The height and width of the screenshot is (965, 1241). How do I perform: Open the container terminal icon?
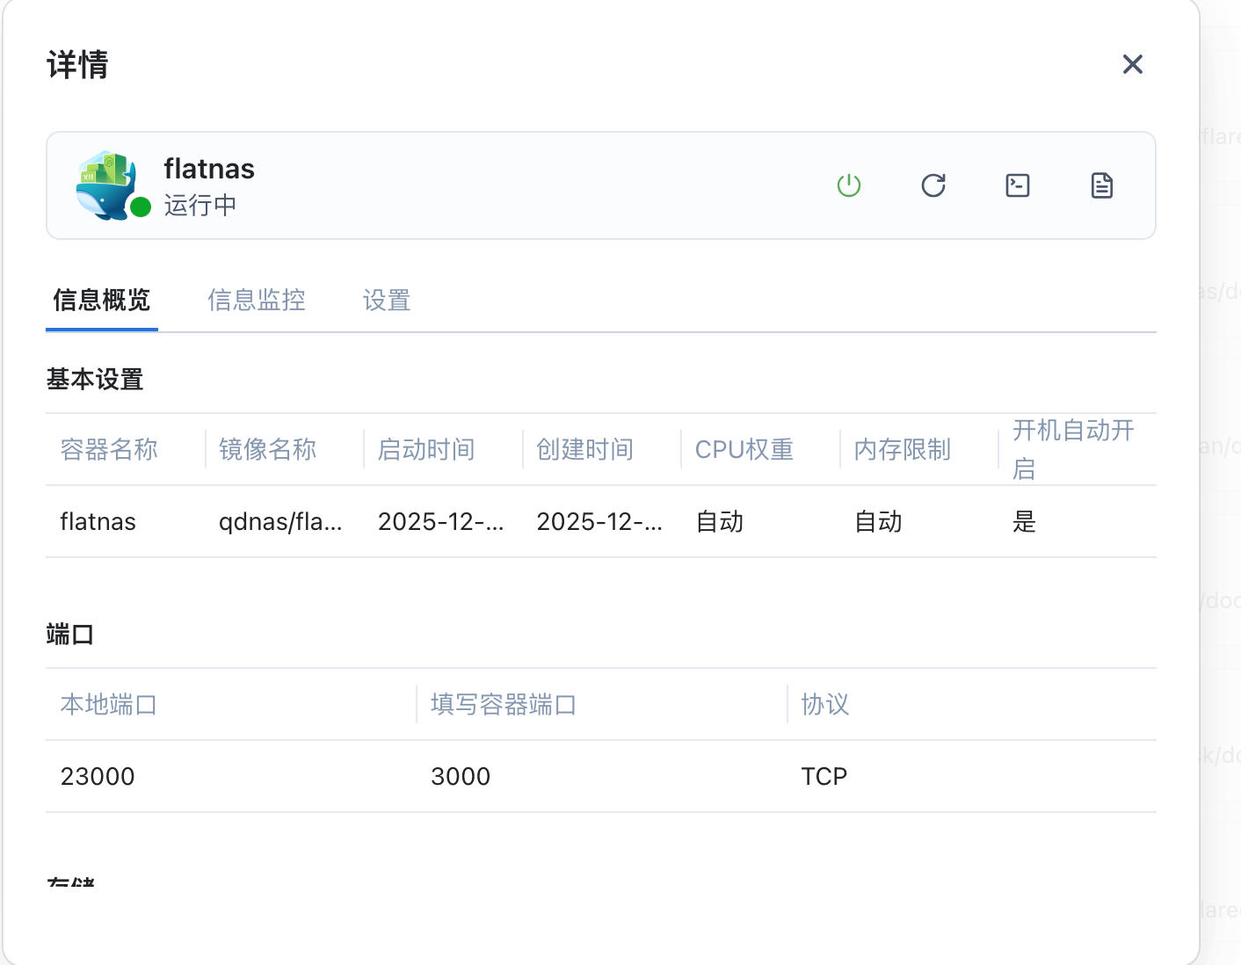pos(1017,185)
